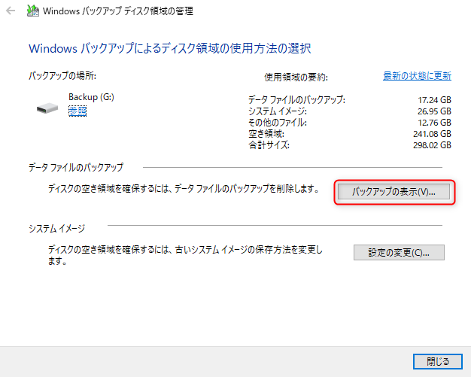Click the 17.24 GB value
Image resolution: width=471 pixels, height=377 pixels.
click(434, 100)
